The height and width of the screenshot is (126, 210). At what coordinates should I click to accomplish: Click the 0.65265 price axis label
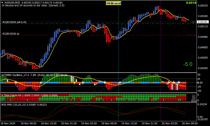click(203, 16)
